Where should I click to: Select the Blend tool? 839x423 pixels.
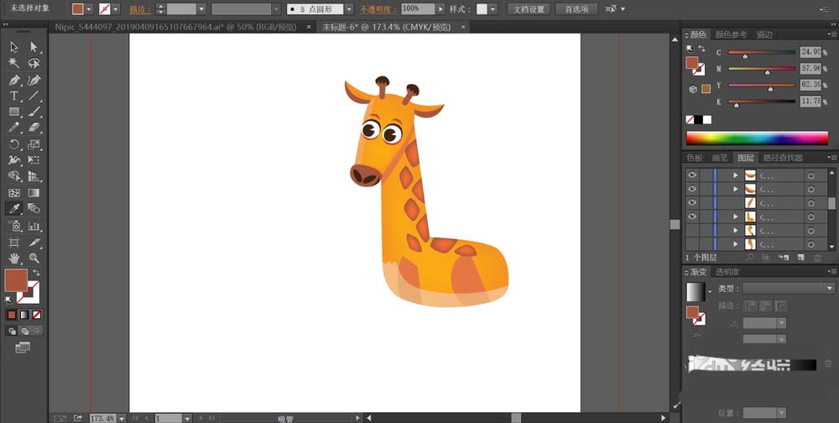(x=34, y=208)
